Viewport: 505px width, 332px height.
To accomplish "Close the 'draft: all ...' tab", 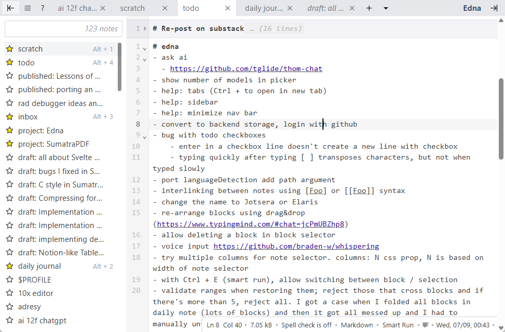I will [352, 8].
